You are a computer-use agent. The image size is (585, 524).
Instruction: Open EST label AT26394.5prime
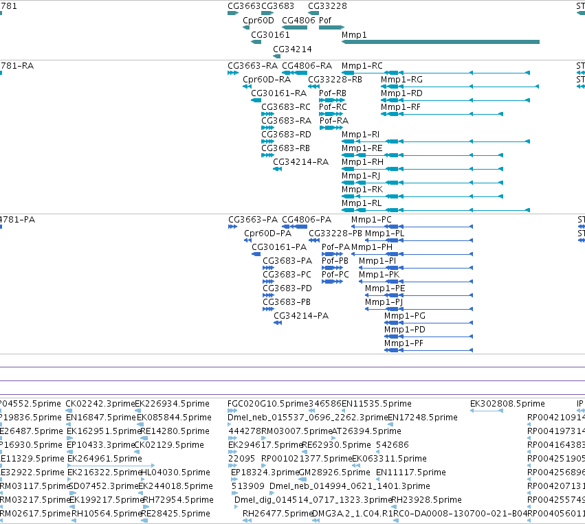pos(367,431)
